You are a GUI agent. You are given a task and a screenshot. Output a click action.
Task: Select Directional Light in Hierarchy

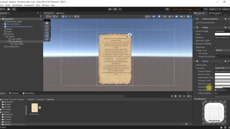(x=14, y=21)
